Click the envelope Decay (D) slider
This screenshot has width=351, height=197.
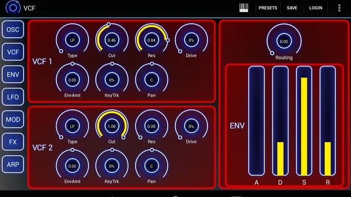point(280,121)
